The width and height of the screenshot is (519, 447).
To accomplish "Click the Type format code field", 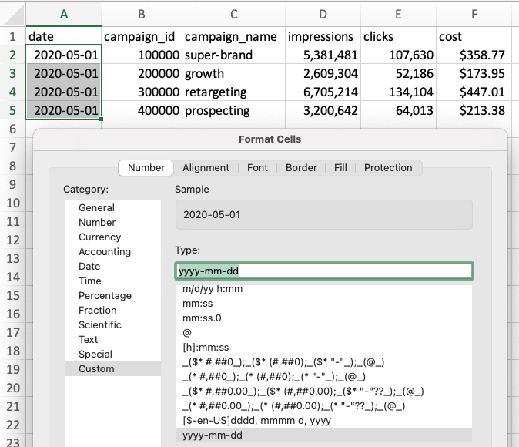I will click(x=323, y=271).
